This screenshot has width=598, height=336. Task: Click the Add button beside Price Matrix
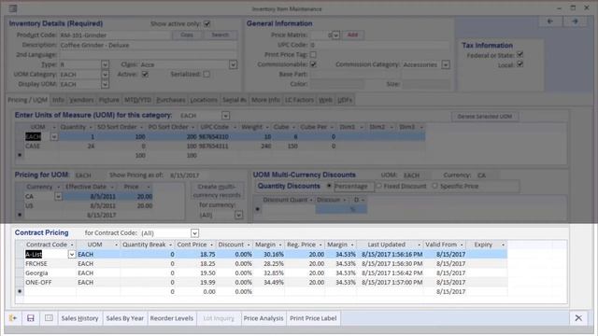coord(352,35)
